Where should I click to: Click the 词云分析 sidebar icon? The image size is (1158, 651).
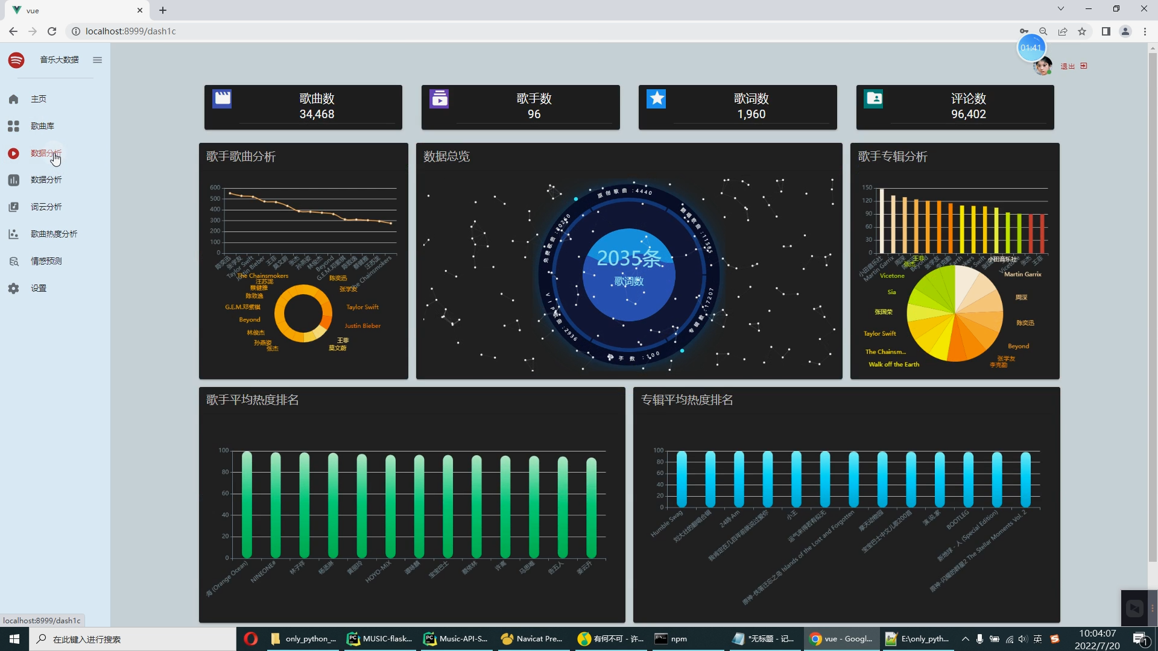pos(13,207)
